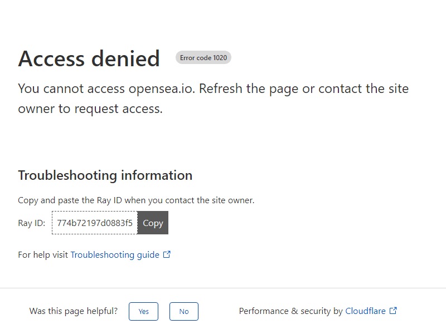This screenshot has height=334, width=446.
Task: Click the For help visit text
Action: click(43, 254)
